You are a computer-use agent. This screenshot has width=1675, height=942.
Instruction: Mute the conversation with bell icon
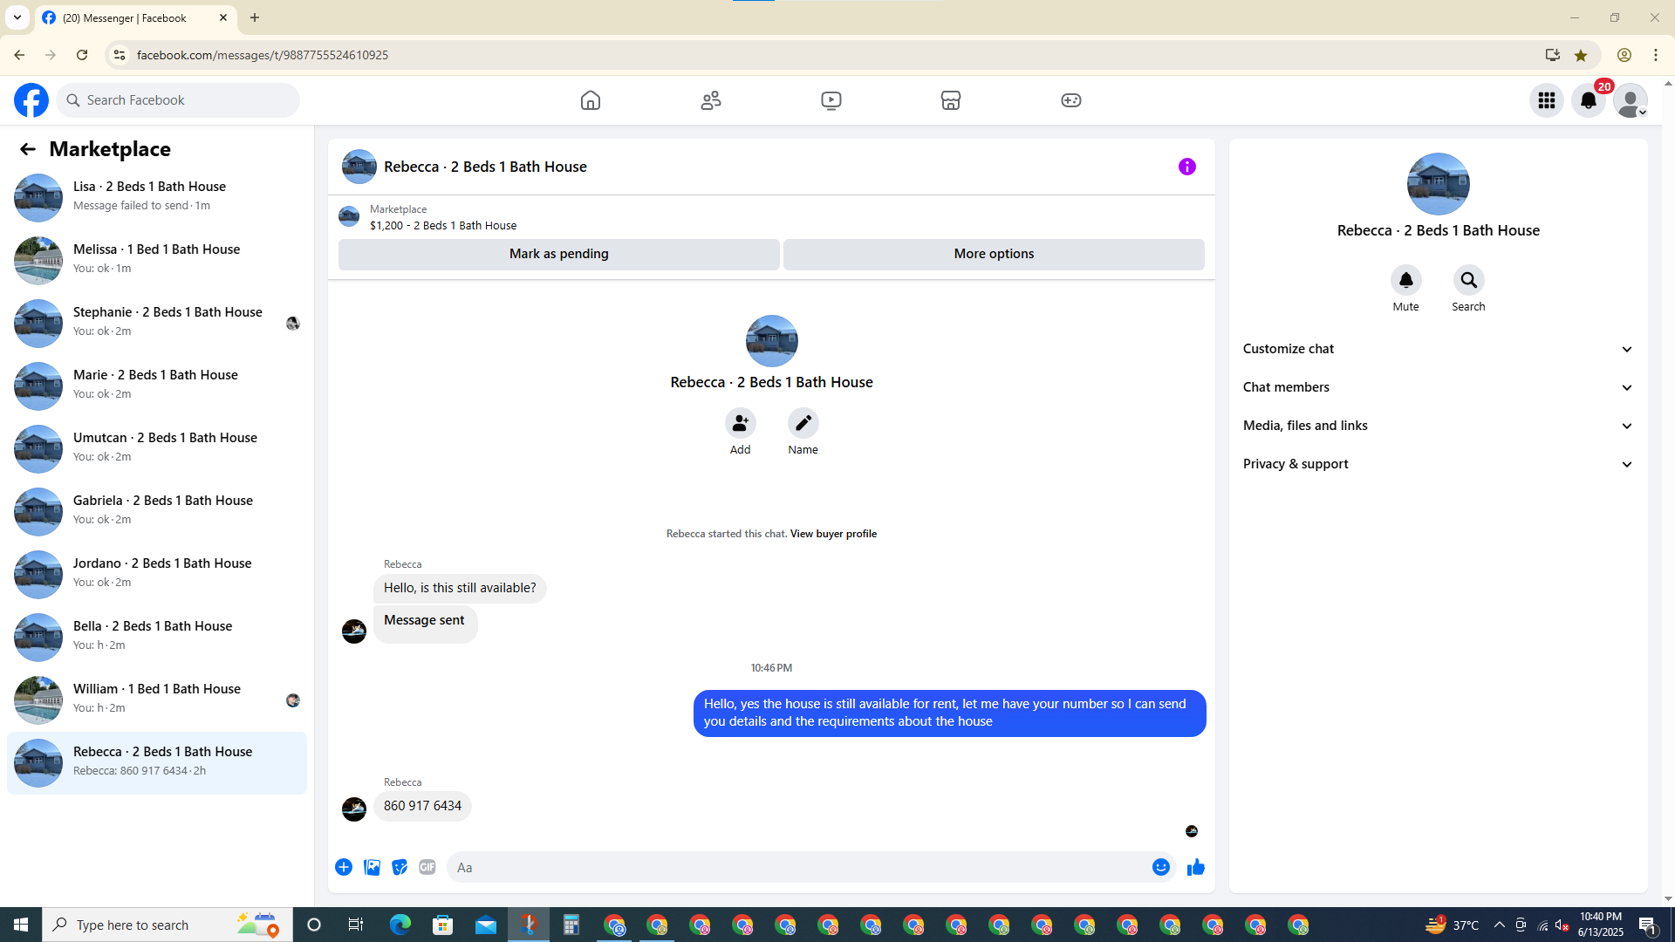tap(1405, 280)
